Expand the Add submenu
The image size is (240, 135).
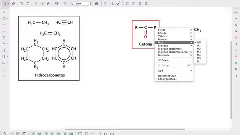(x=174, y=70)
